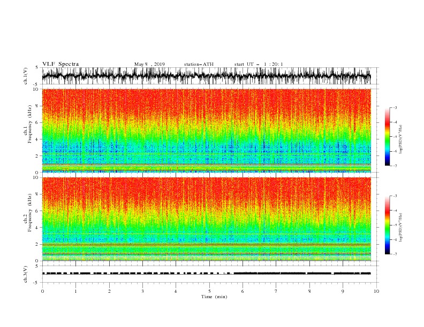Click the "-5" tick on ch.3(V) axis
The height and width of the screenshot is (327, 424).
36,283
